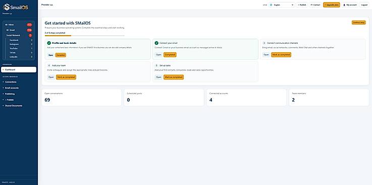
Task: Select TikTok under Social Network
Action: coord(20,53)
